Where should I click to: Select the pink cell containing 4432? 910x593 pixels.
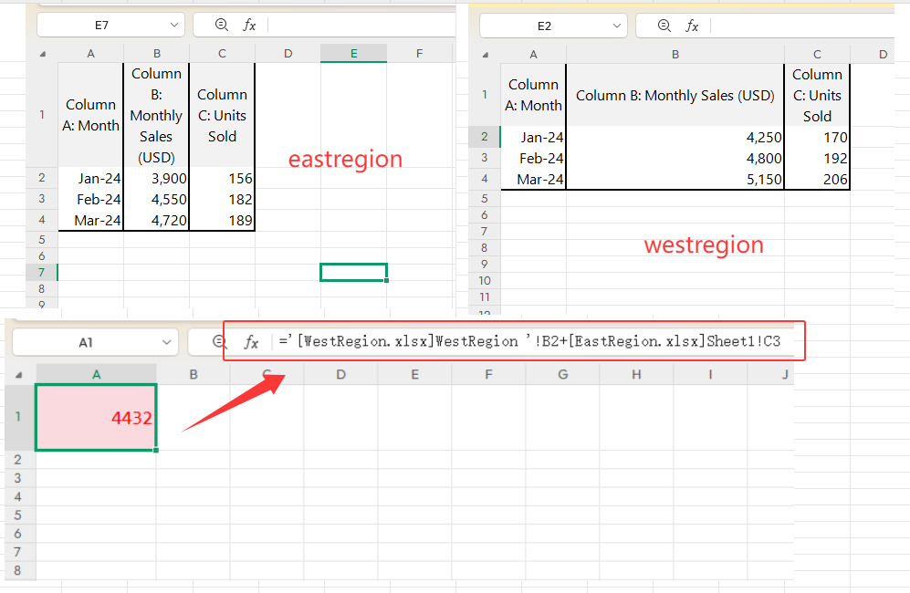click(x=96, y=417)
